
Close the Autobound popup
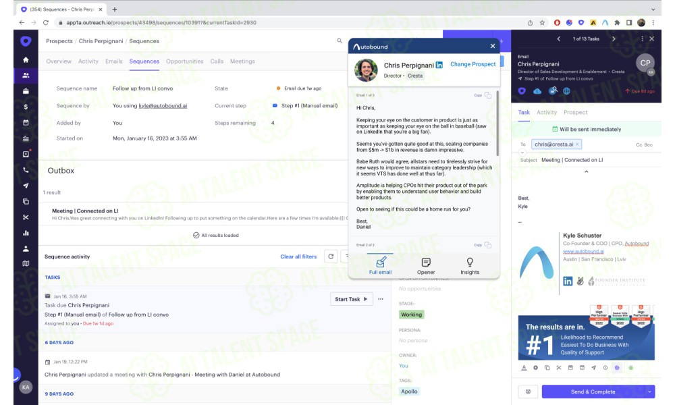point(493,46)
